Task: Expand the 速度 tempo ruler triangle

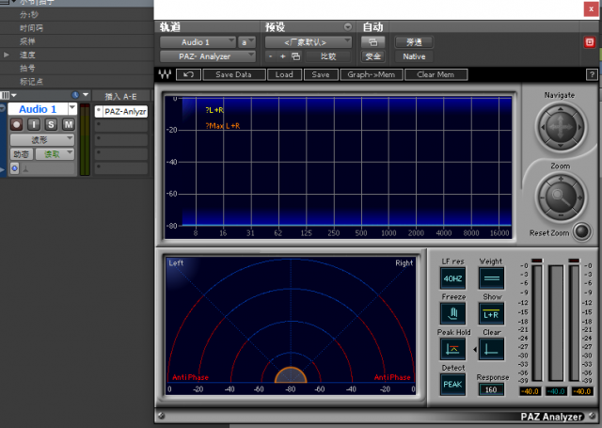Action: click(7, 55)
